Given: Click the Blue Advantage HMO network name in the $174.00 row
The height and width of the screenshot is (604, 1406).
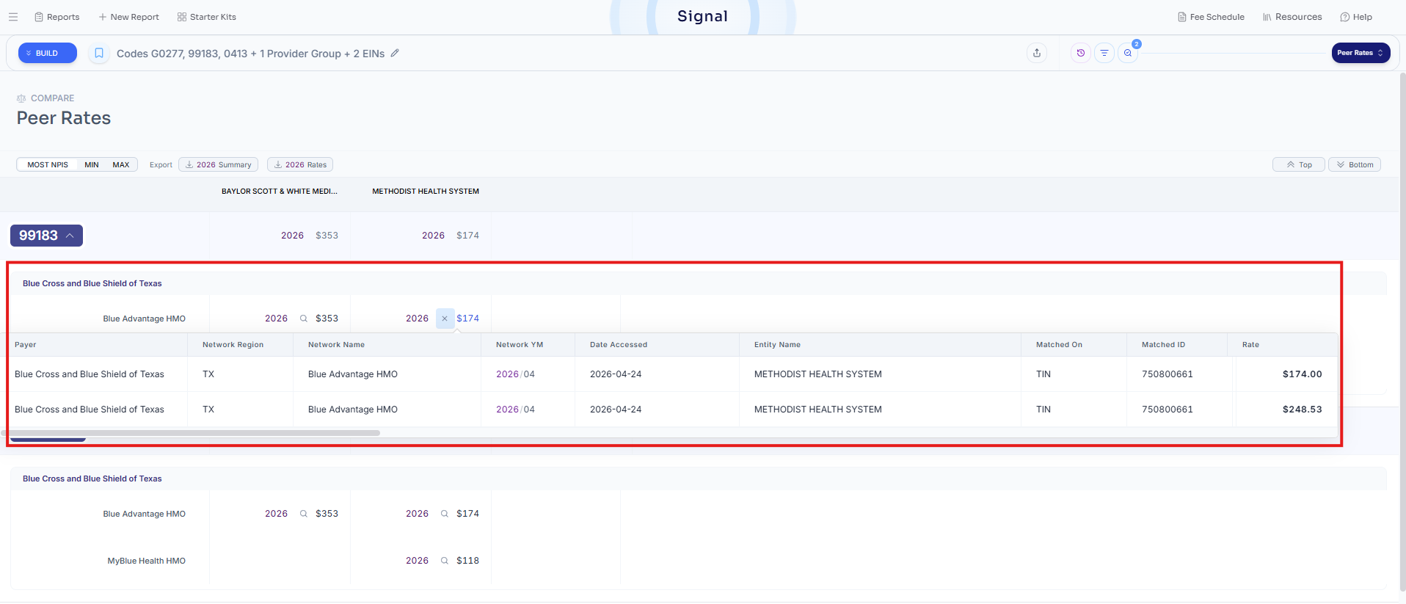Looking at the screenshot, I should (x=353, y=374).
